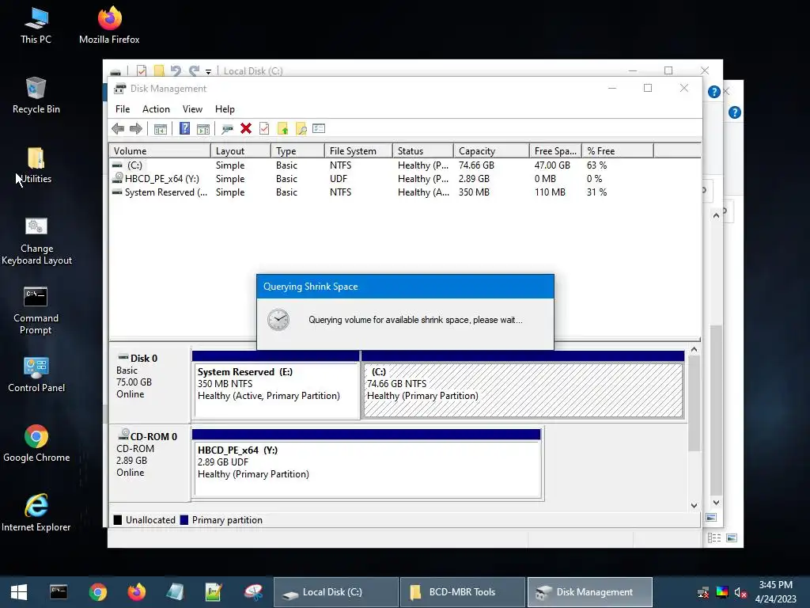Click the Details view icon in background window
The image size is (810, 608).
pos(714,538)
